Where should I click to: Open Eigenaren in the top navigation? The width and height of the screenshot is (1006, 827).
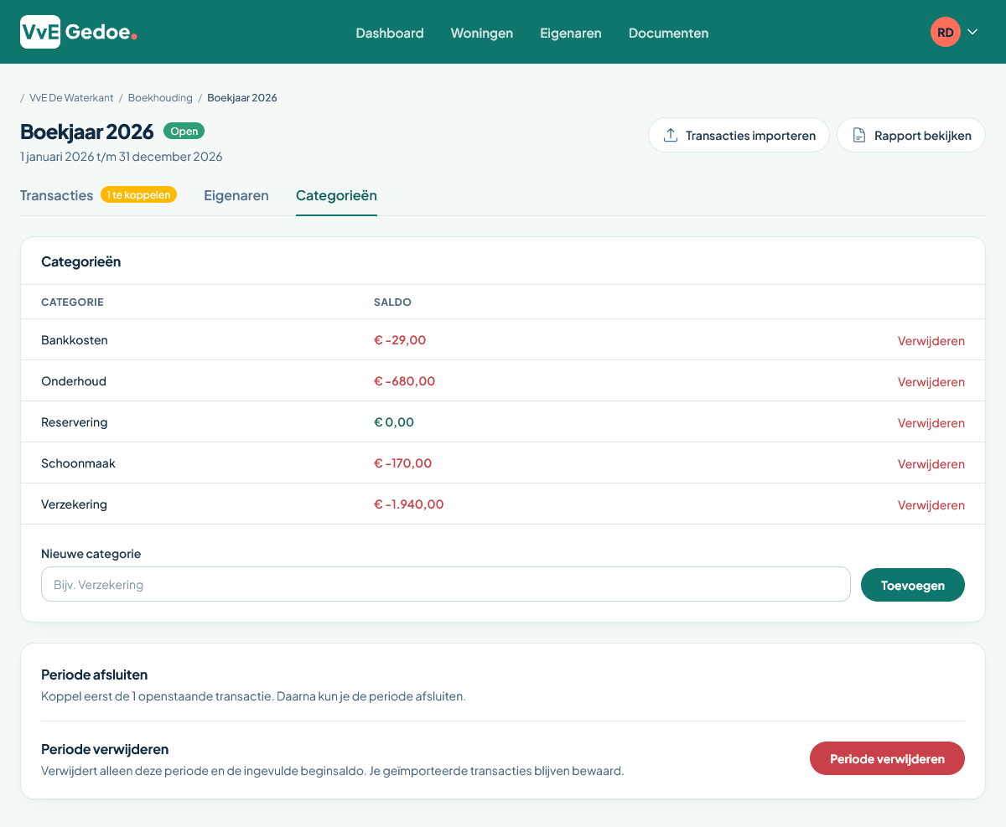pos(571,34)
